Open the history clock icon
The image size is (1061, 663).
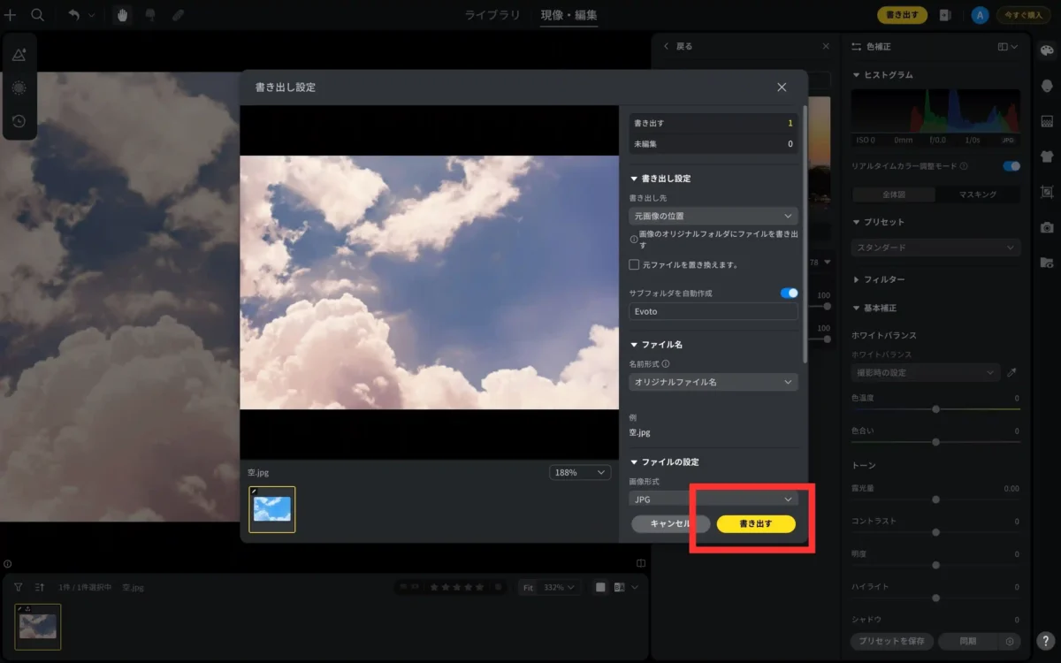point(19,121)
